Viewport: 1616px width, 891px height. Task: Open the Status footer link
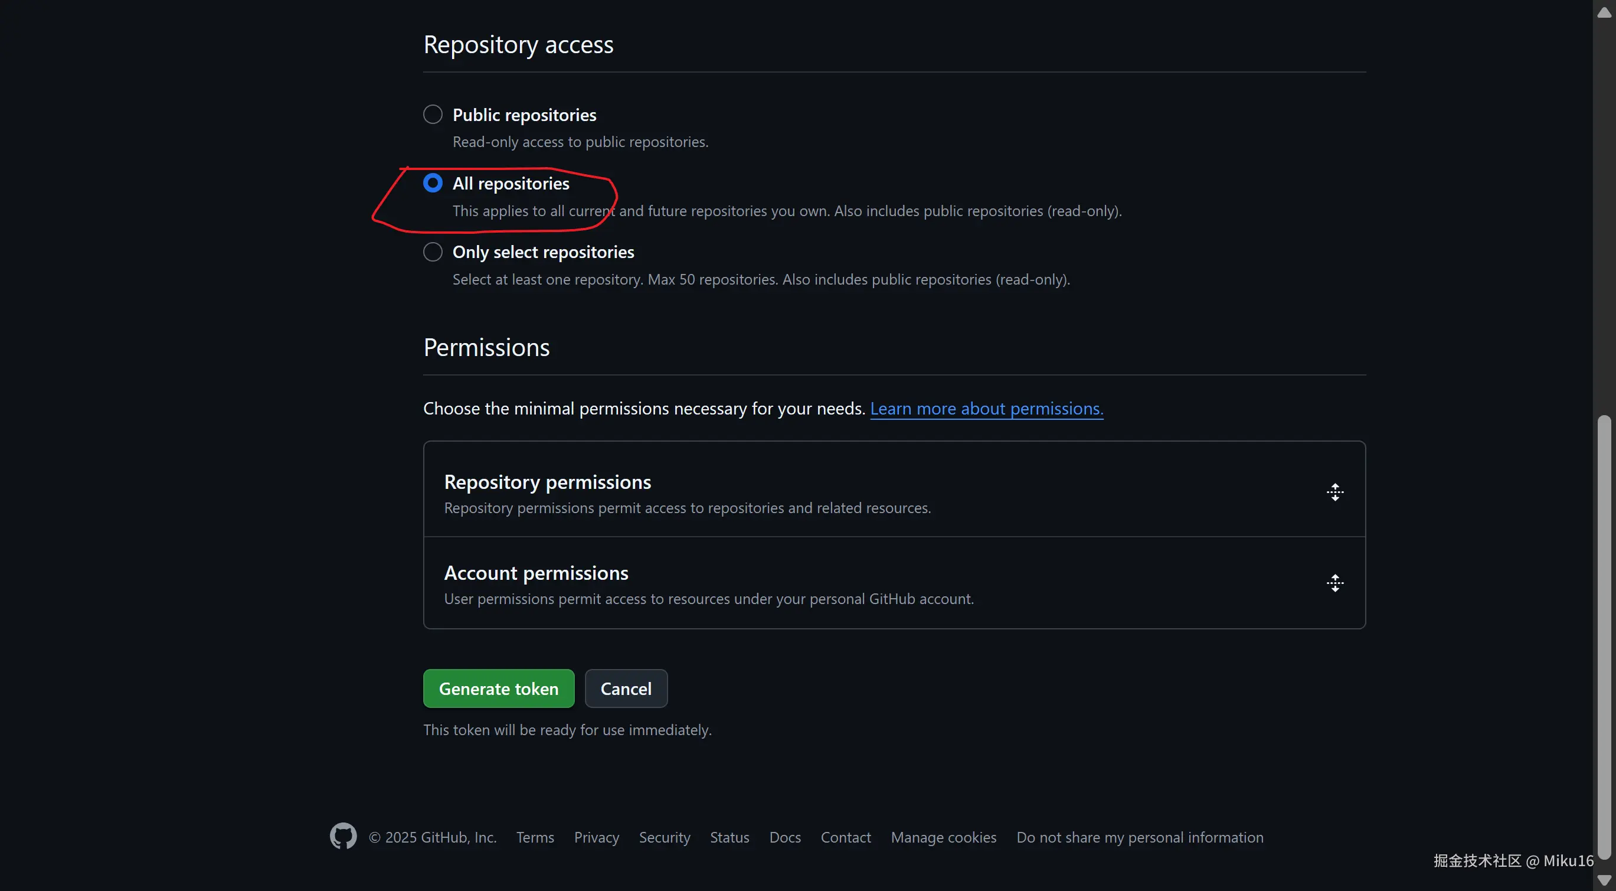pyautogui.click(x=730, y=837)
